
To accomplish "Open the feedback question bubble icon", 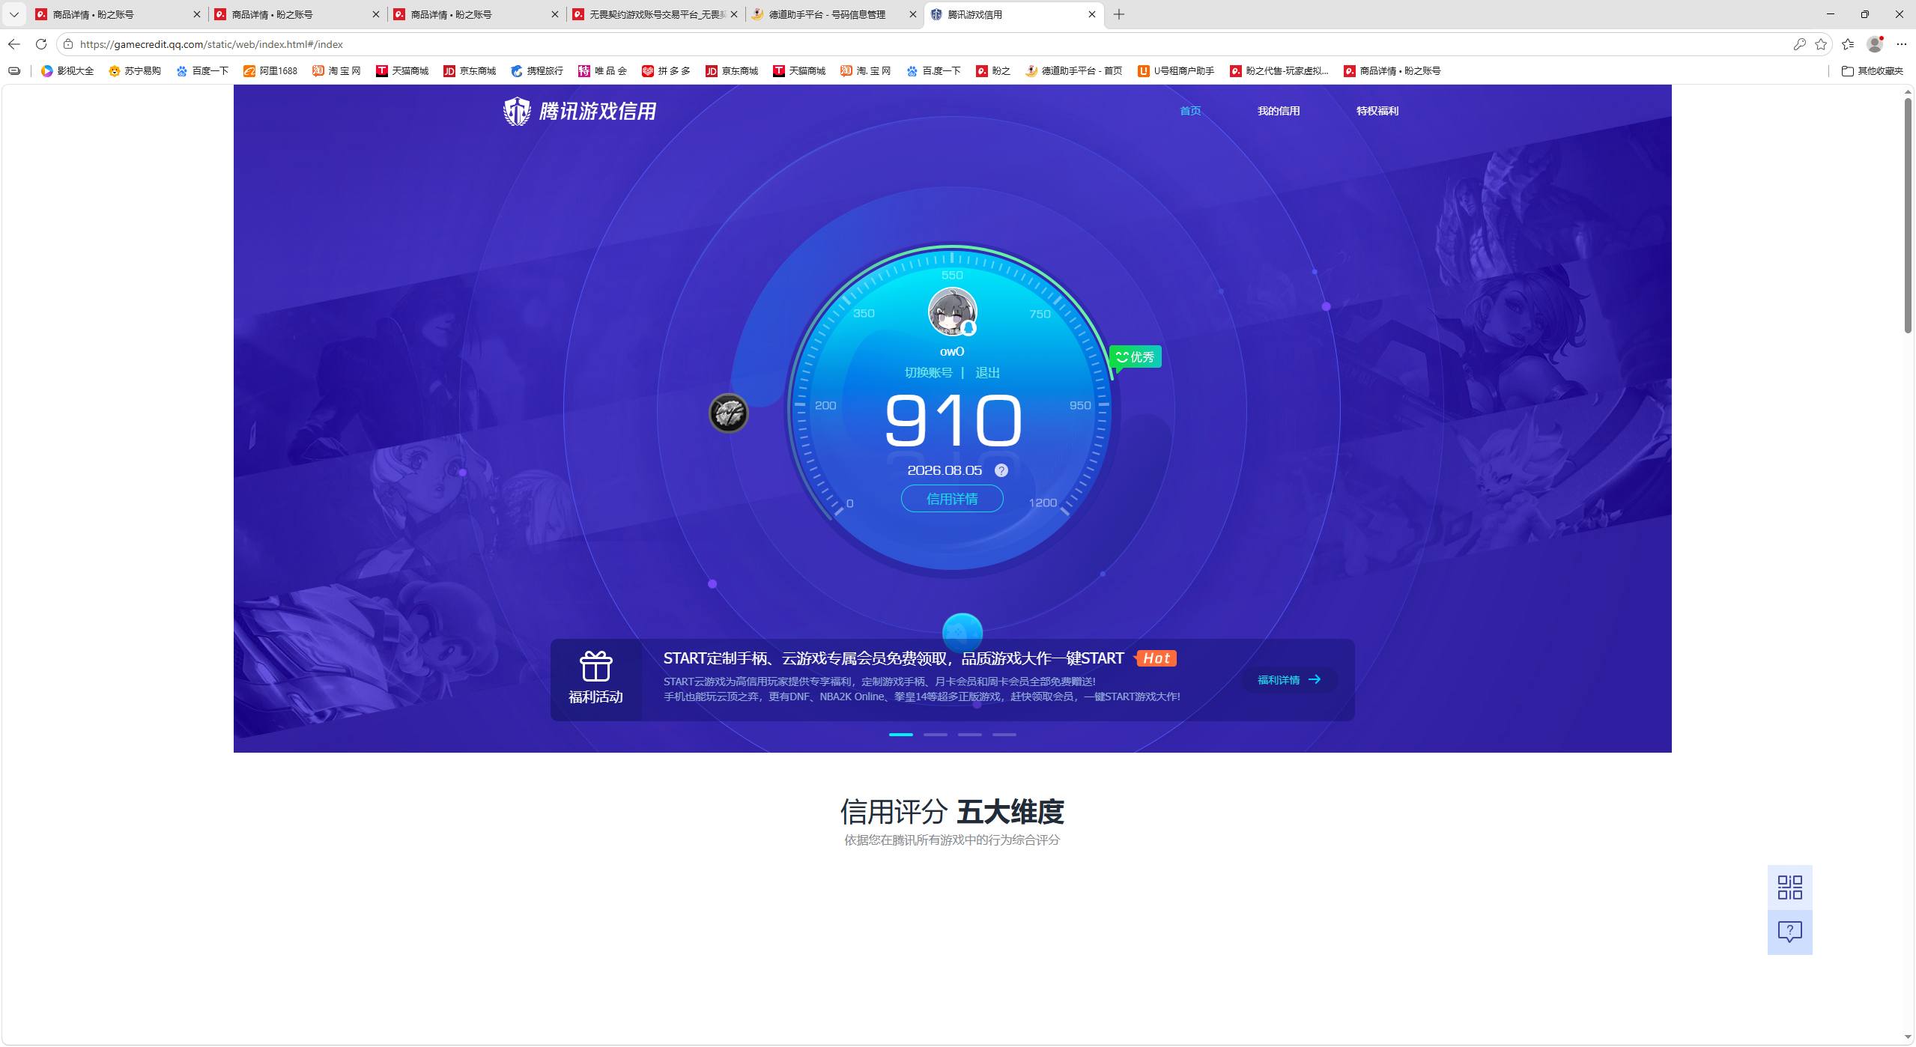I will (x=1790, y=932).
